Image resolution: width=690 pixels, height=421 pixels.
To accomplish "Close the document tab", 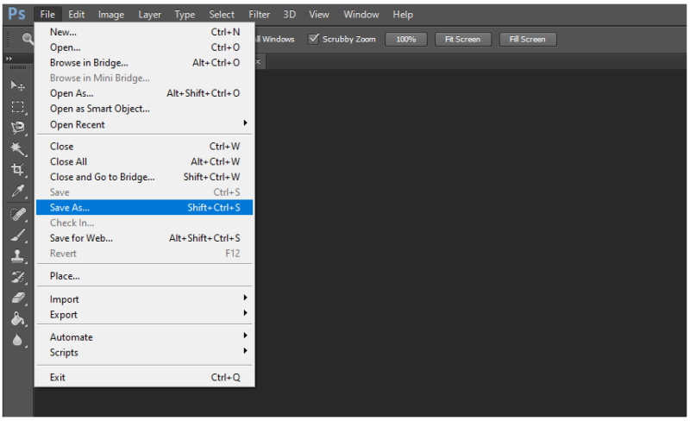I will coord(258,61).
